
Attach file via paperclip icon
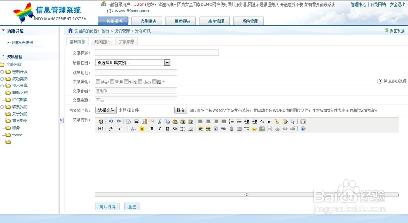[x=231, y=129]
